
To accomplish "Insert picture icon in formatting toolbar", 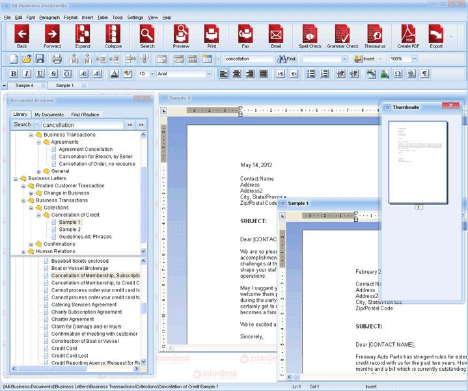I will 385,74.
